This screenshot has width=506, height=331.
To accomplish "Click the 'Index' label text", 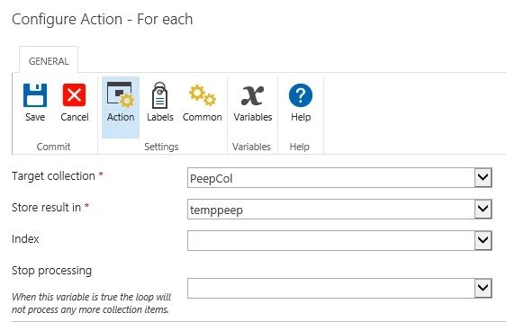I will tap(25, 239).
